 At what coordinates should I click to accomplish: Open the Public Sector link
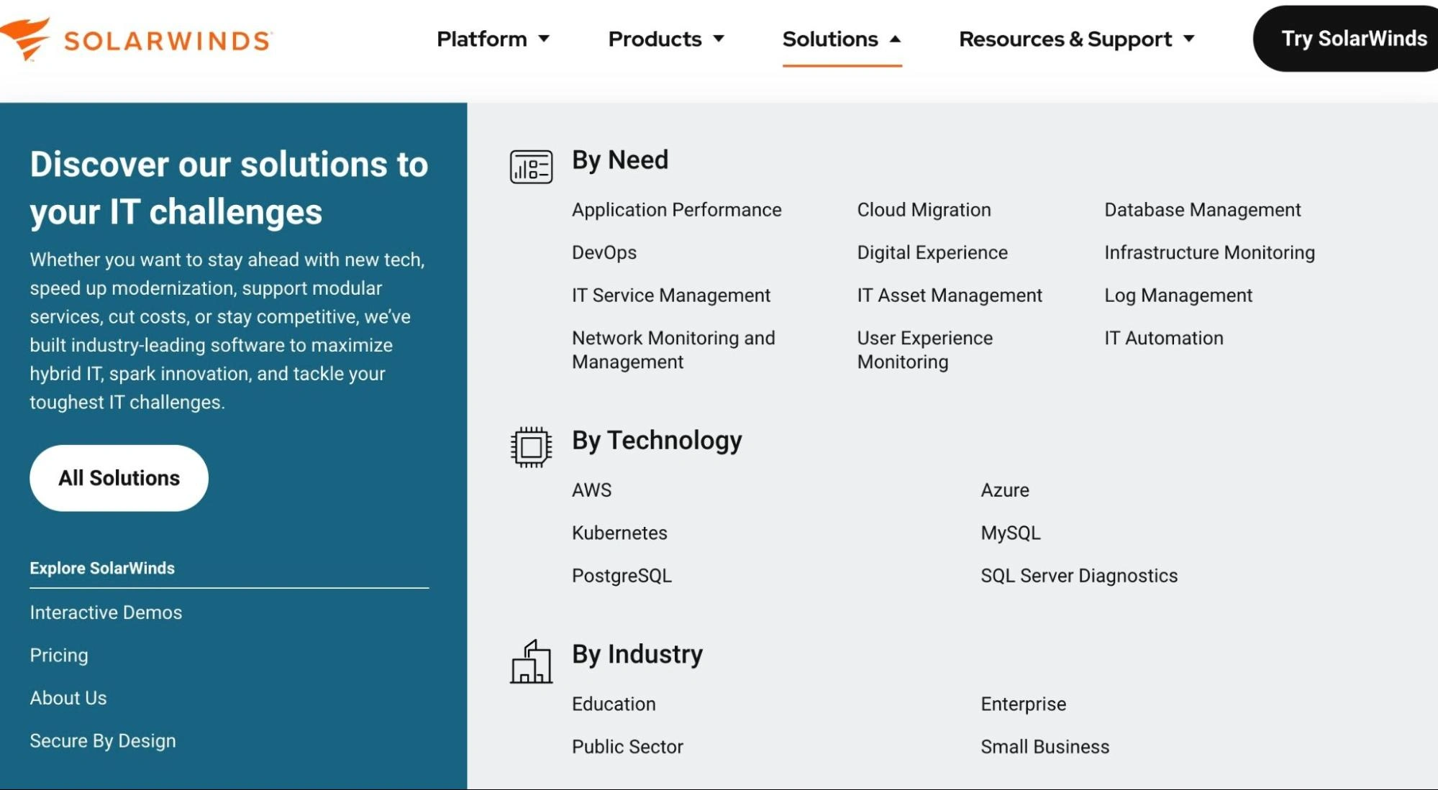(x=627, y=747)
